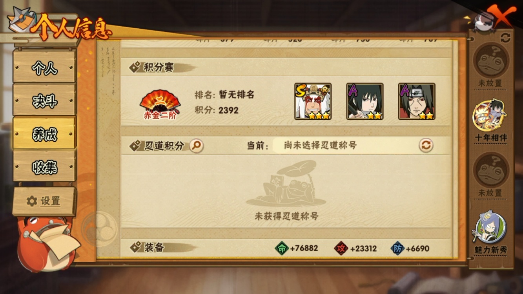
Task: Click the blue 防 defense stat icon
Action: 397,248
